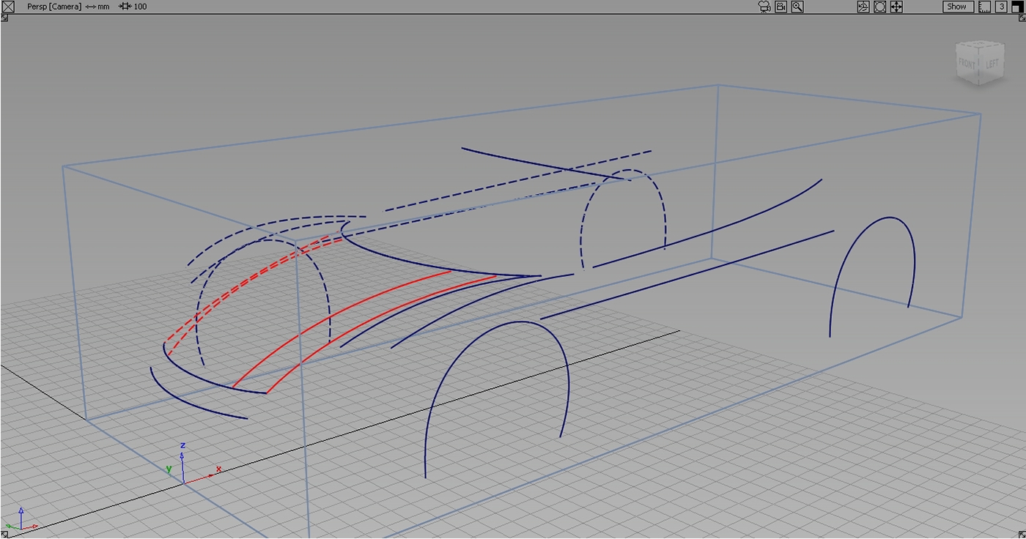
Task: Open the Show menu
Action: 957,7
